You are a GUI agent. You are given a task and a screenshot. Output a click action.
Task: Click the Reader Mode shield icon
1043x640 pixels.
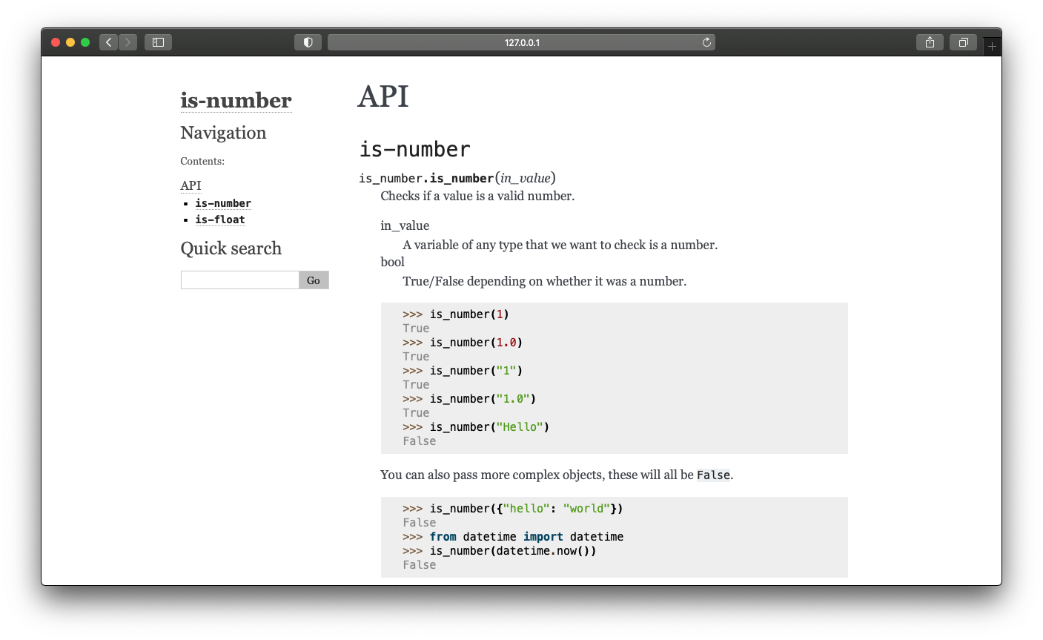click(308, 42)
